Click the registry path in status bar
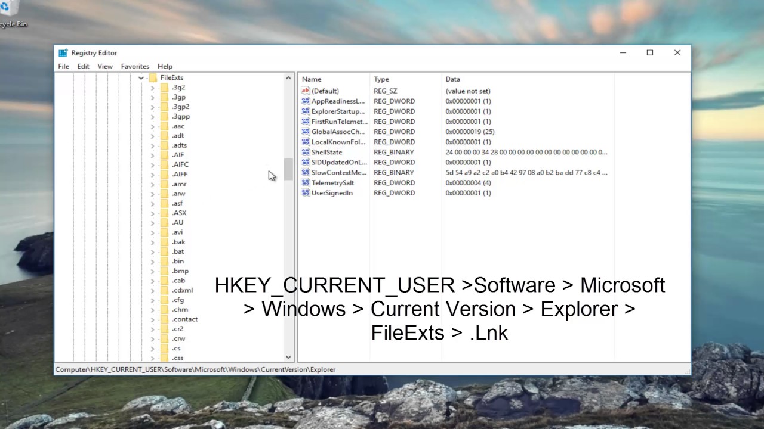The image size is (764, 429). [x=195, y=369]
